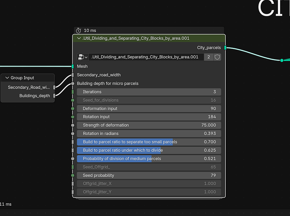Click the Seed_for_divisions value field
This screenshot has height=216, width=290.
coord(149,100)
